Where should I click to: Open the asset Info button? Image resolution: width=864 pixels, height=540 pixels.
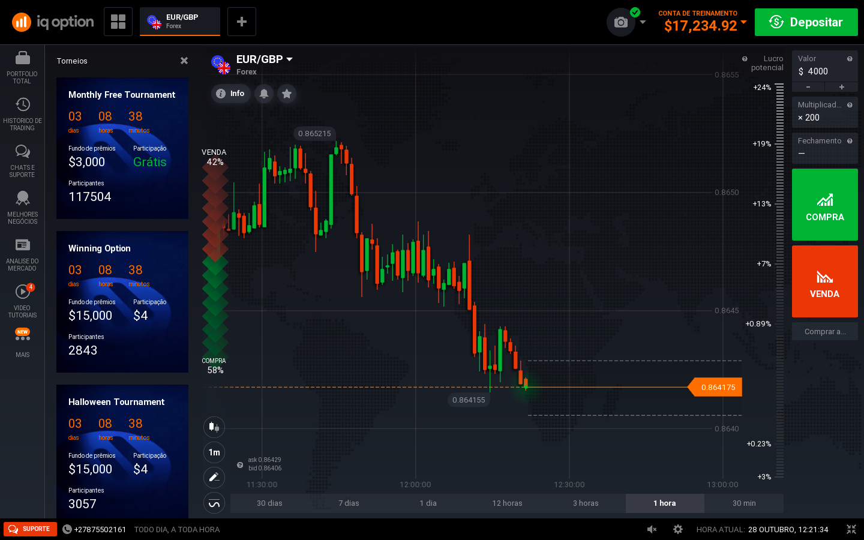coord(231,94)
